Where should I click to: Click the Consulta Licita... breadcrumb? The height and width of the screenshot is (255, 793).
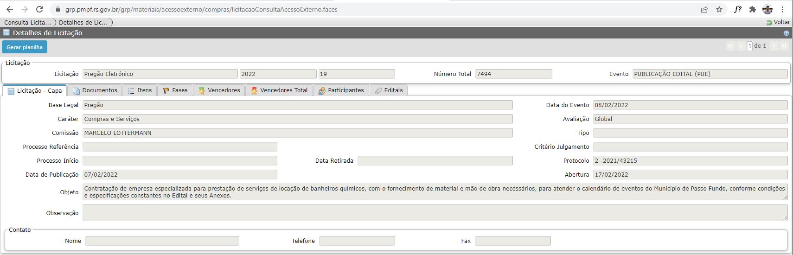27,22
